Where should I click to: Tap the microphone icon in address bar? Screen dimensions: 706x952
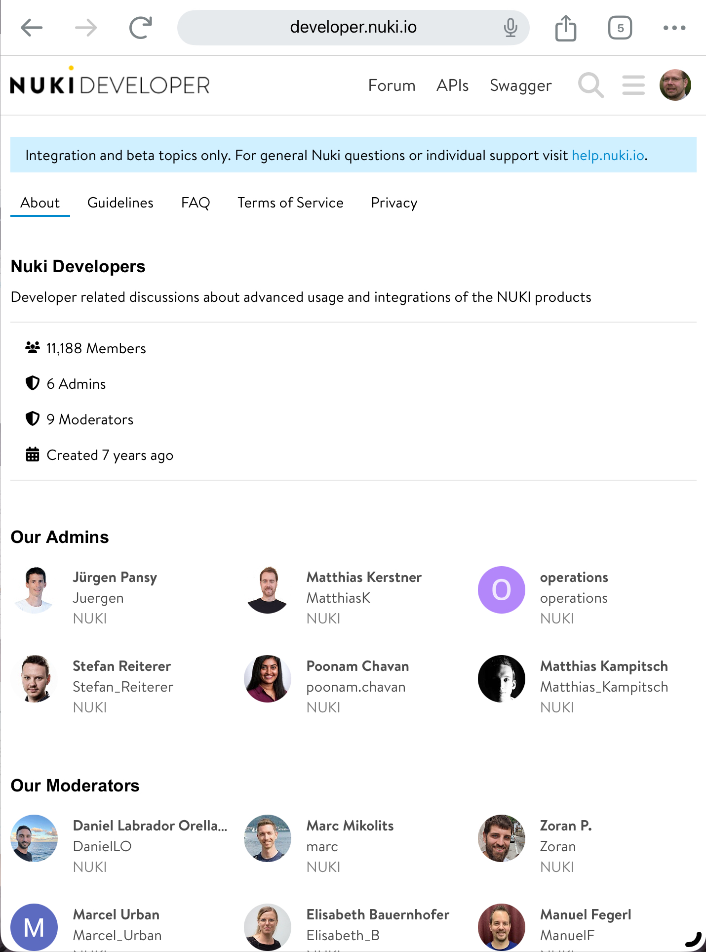pos(510,28)
